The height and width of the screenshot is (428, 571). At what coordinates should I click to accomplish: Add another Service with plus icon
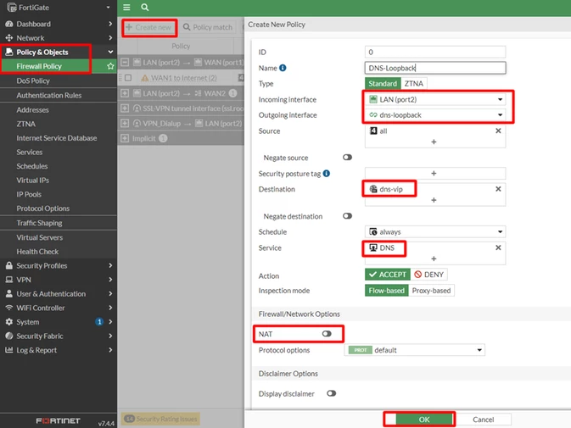pos(434,258)
